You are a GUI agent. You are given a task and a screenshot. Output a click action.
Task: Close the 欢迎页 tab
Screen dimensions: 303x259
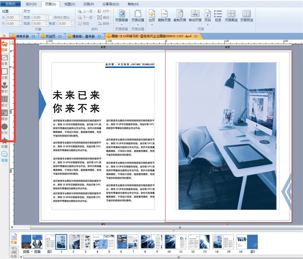pos(60,36)
